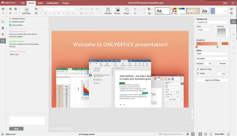Toggle track changes icon in status bar
Viewport: 237px width, 136px height.
pos(193,134)
